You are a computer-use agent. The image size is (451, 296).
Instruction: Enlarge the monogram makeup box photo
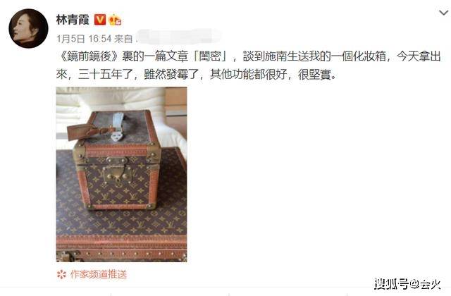pyautogui.click(x=121, y=174)
